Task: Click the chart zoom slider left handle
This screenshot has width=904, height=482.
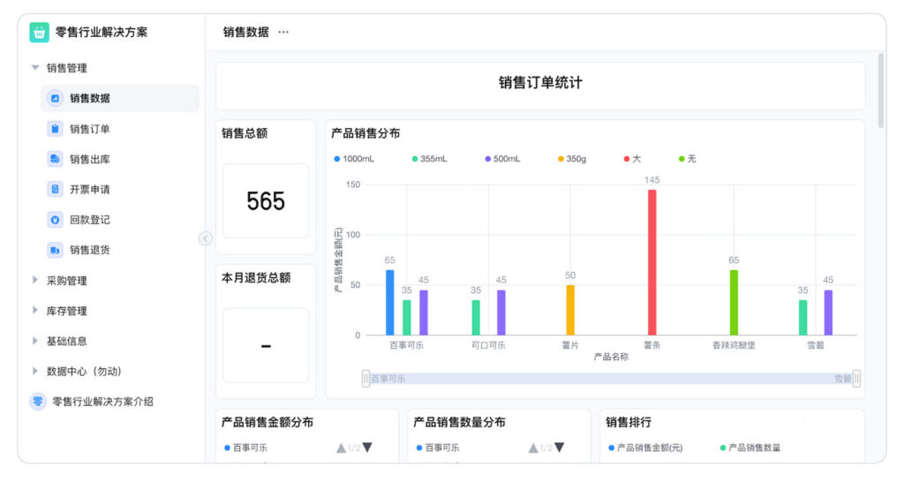Action: [x=365, y=379]
